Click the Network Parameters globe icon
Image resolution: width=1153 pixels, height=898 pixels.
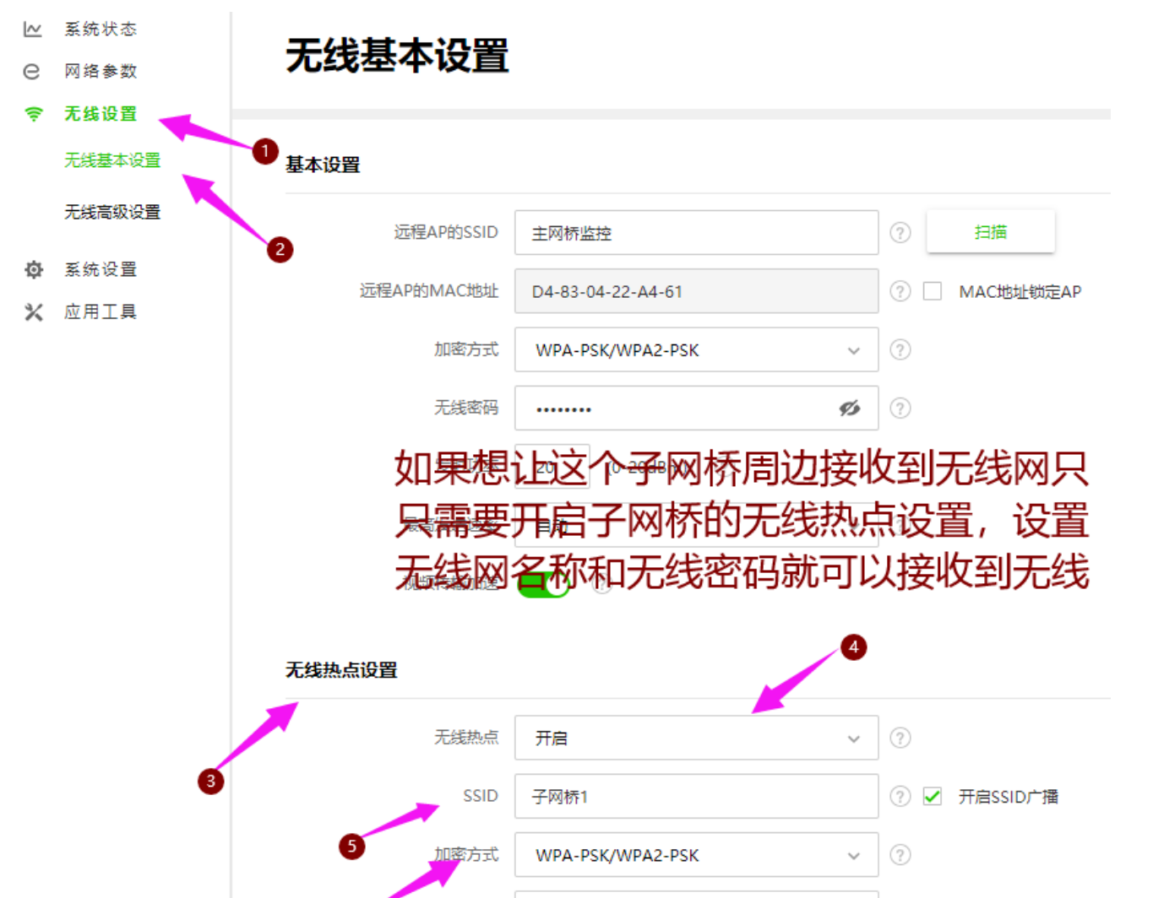pyautogui.click(x=32, y=72)
